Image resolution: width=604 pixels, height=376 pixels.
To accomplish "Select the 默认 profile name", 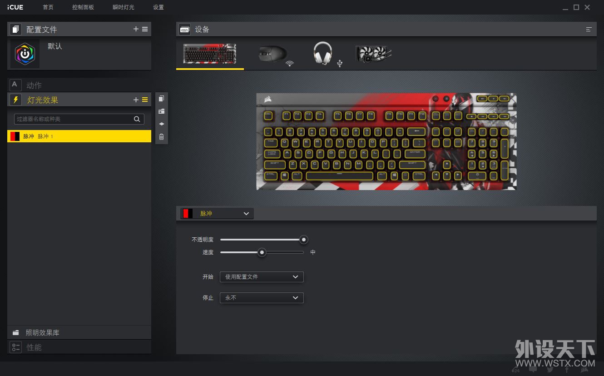I will tap(55, 46).
